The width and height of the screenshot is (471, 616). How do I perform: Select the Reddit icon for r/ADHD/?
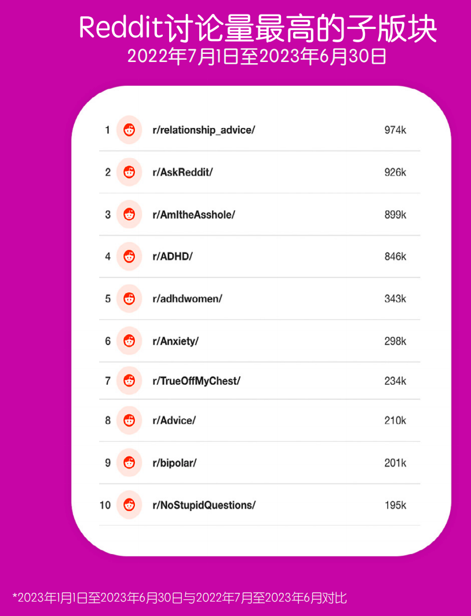[x=129, y=257]
